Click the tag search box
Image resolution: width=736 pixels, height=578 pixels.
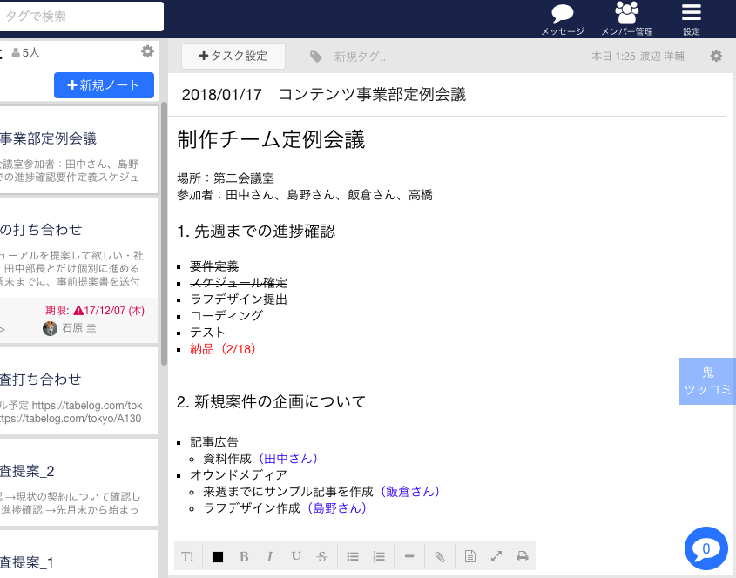pyautogui.click(x=82, y=17)
